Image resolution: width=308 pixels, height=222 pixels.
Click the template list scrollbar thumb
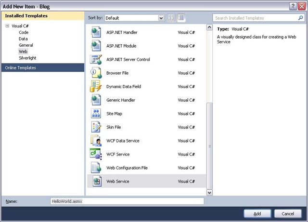coord(209,146)
